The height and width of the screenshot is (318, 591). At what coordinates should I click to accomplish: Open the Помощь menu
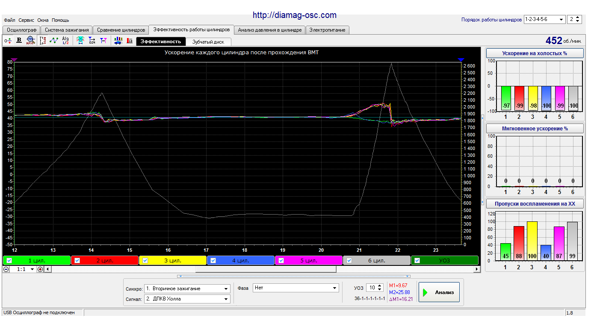click(60, 20)
